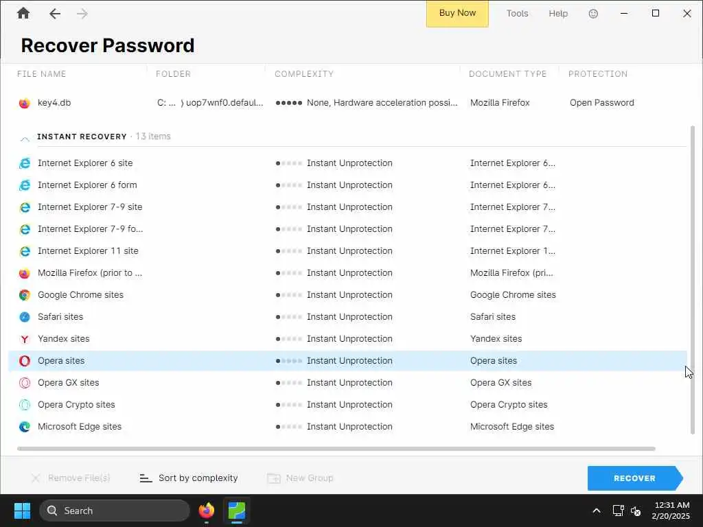
Task: Click the folder path of key4.db
Action: pyautogui.click(x=210, y=103)
